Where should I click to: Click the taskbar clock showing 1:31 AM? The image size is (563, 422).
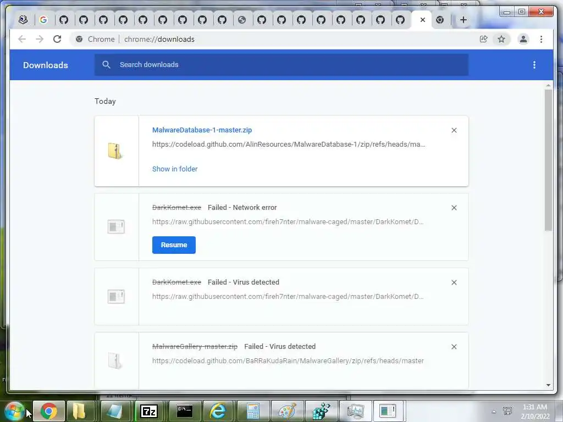tap(535, 412)
